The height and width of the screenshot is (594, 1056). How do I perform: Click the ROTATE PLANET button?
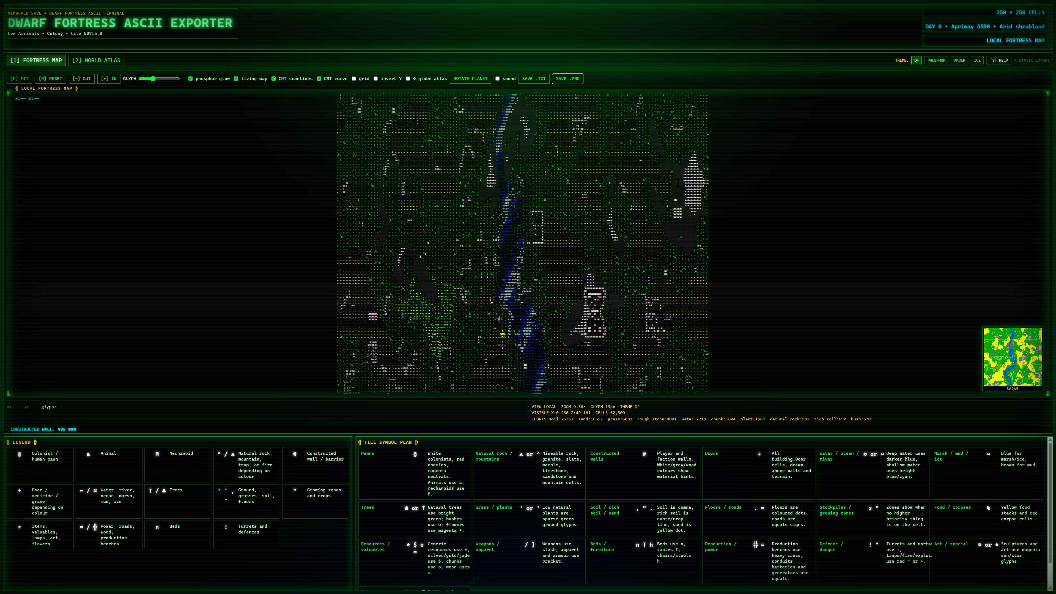pyautogui.click(x=470, y=79)
